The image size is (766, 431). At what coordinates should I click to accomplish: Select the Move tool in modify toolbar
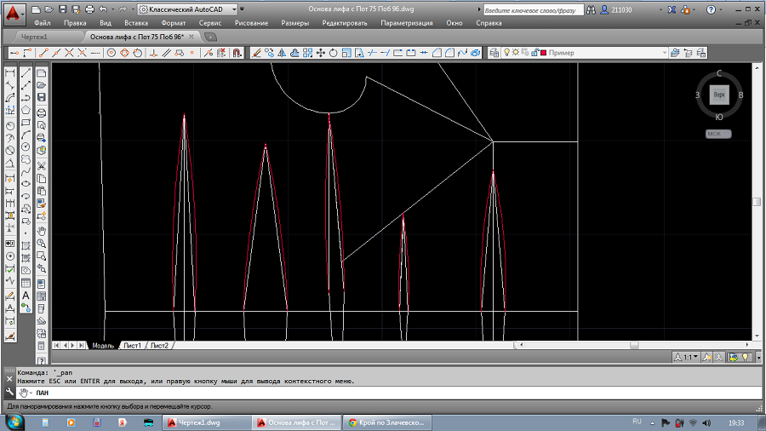coord(321,53)
